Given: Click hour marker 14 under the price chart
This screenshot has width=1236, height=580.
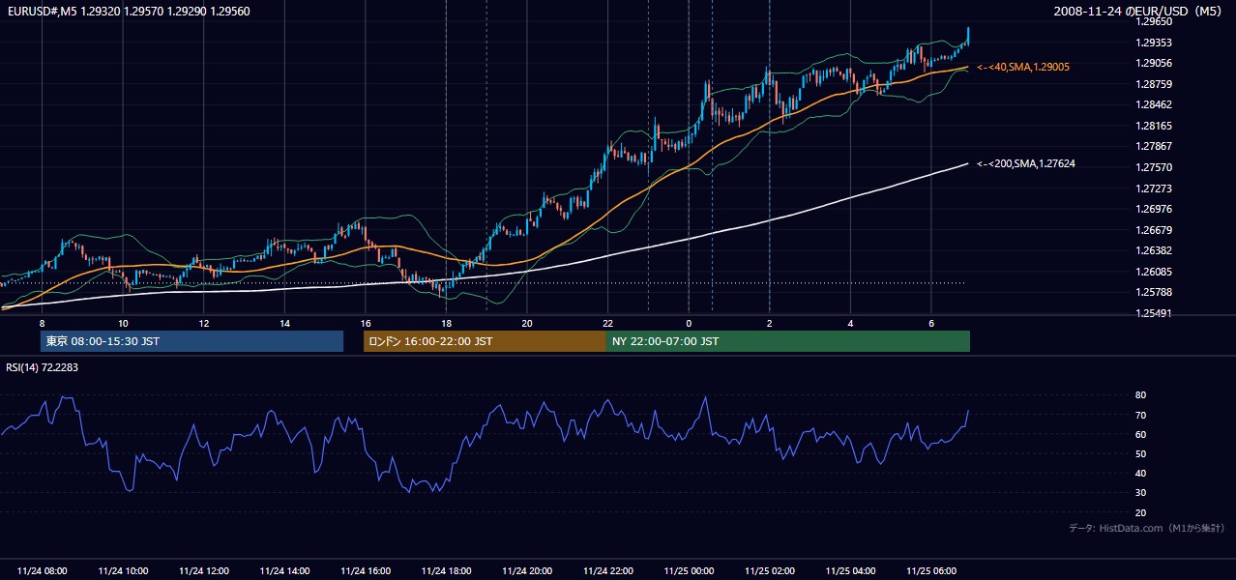Looking at the screenshot, I should click(x=284, y=323).
